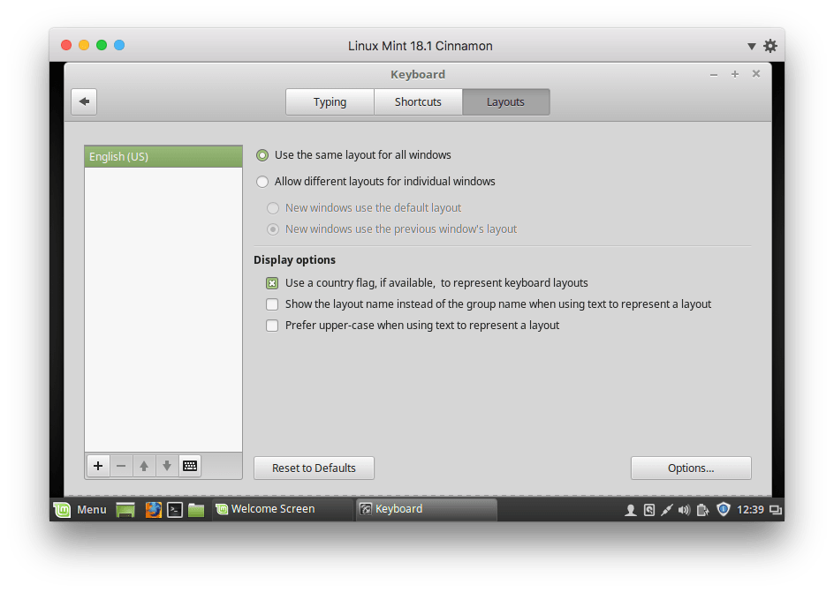Image resolution: width=834 pixels, height=592 pixels.
Task: Switch to the Typing tab
Action: (329, 101)
